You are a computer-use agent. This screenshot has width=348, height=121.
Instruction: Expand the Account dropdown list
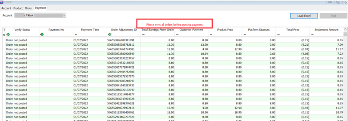[64, 15]
